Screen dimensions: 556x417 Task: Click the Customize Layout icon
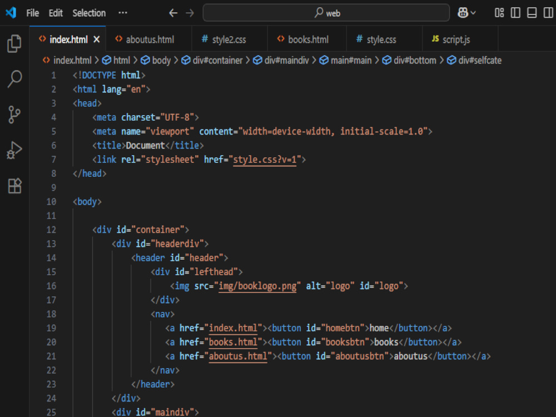[499, 13]
